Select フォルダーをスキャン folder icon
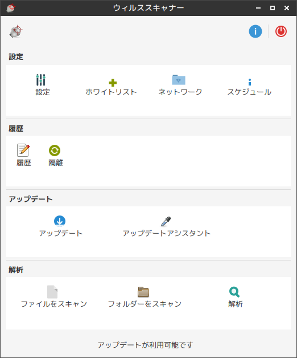The image size is (297, 358). (x=143, y=292)
